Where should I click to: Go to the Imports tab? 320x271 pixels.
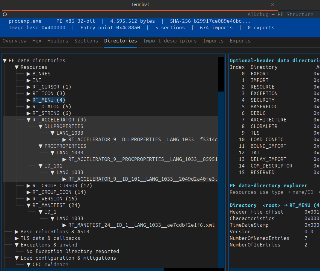coord(213,41)
